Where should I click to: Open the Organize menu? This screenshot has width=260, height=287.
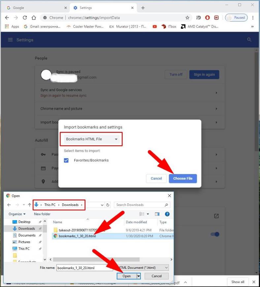[17, 214]
